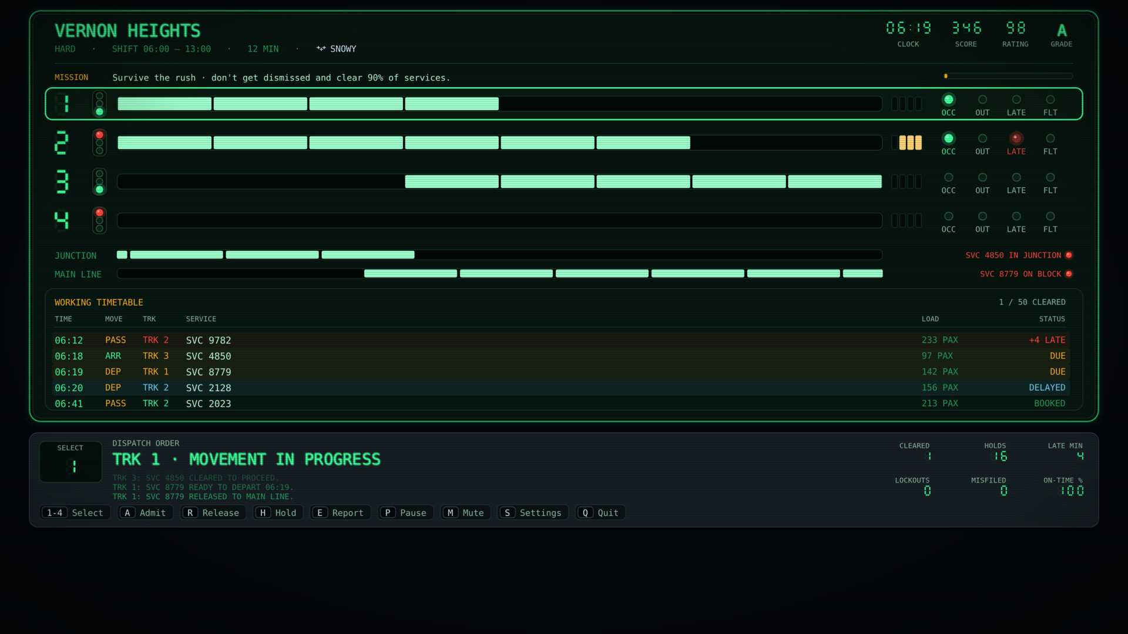1128x634 pixels.
Task: Quit the game with Q button
Action: pyautogui.click(x=600, y=513)
